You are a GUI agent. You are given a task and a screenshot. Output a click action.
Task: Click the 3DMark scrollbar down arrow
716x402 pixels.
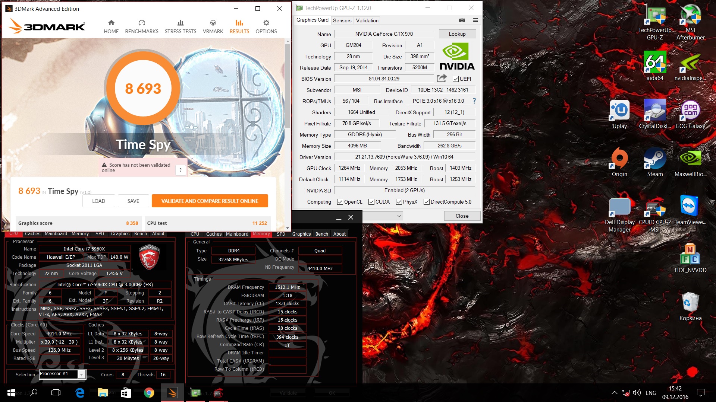(x=288, y=228)
